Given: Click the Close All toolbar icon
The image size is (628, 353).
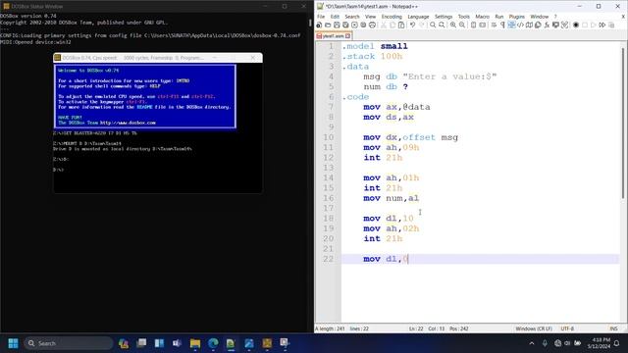Looking at the screenshot, I should [363, 25].
